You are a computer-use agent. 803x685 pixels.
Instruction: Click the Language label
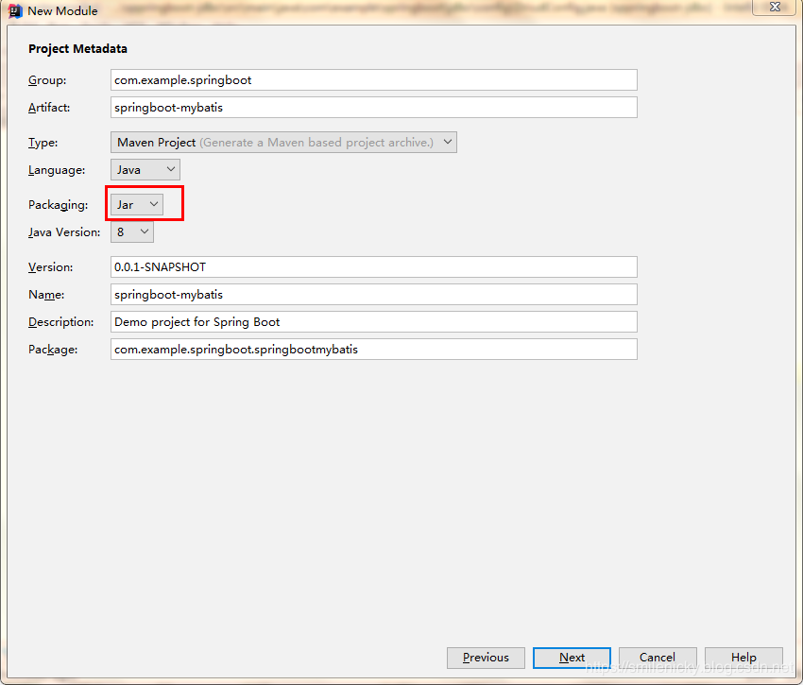[57, 170]
